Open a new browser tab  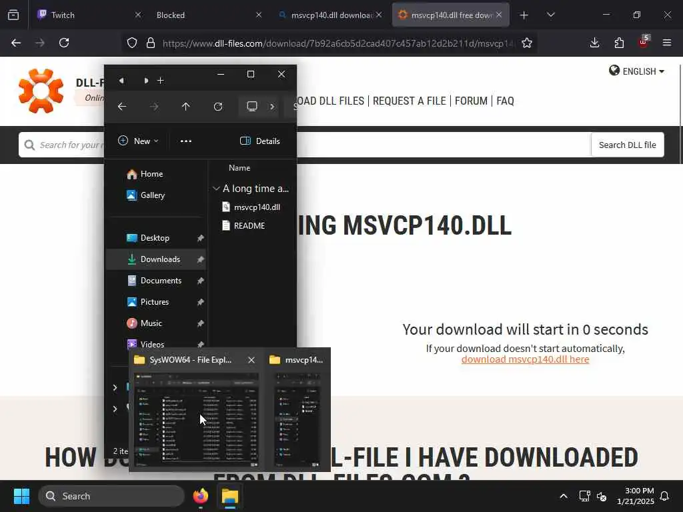tap(524, 15)
